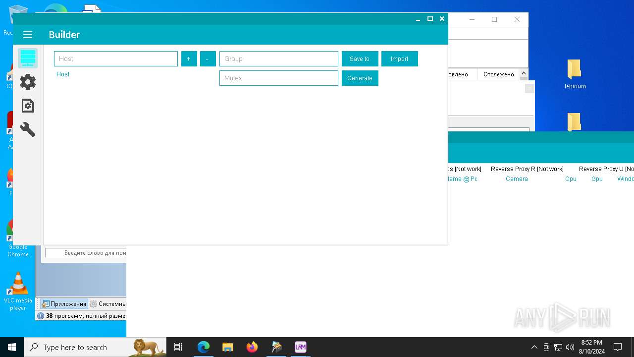The image size is (634, 357).
Task: Maximize the background white window
Action: 494,19
